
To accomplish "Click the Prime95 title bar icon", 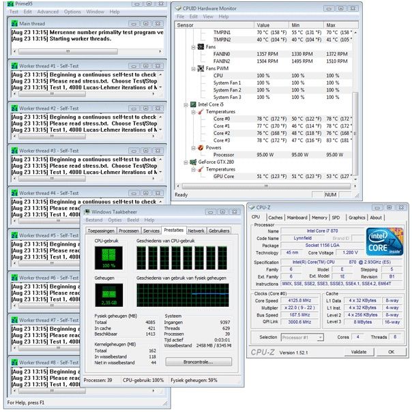I will [10, 4].
